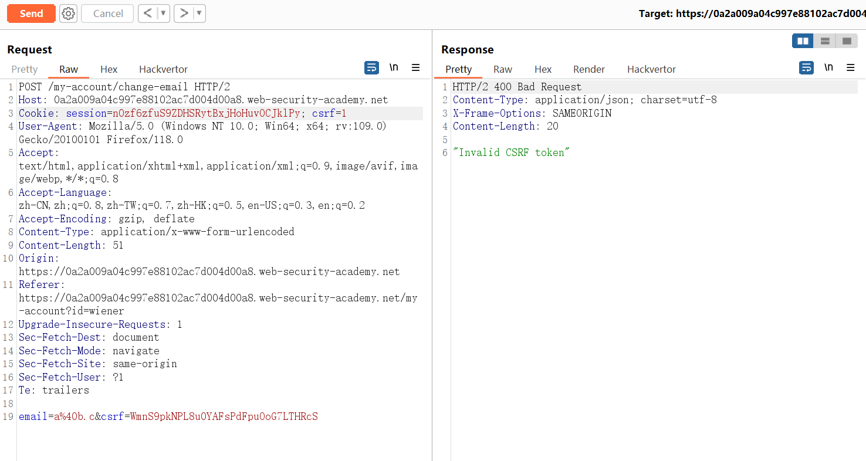Open the Response Render tab
The width and height of the screenshot is (866, 461).
tap(588, 69)
